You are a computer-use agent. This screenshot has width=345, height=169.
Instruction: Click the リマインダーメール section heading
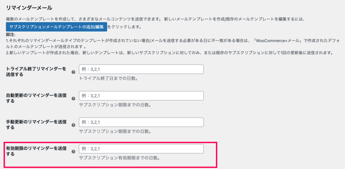coord(29,8)
